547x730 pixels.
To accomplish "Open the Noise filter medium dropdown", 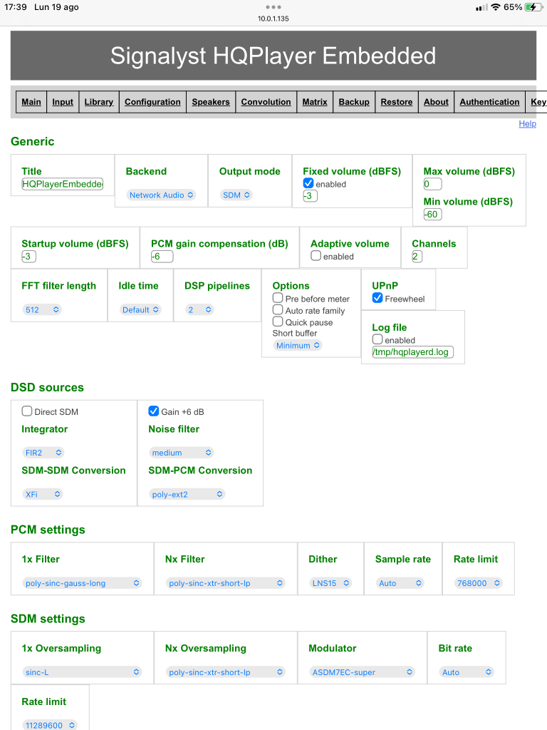I will [182, 453].
